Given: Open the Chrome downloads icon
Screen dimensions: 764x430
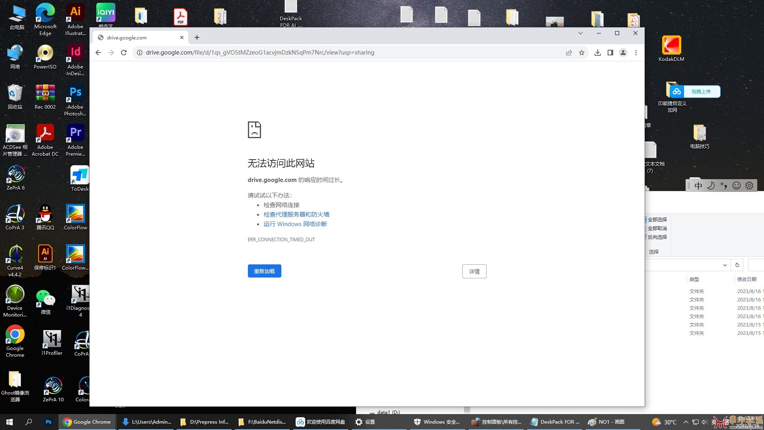Looking at the screenshot, I should click(597, 53).
